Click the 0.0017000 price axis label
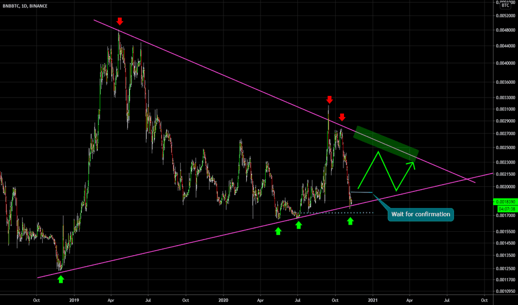518x305 pixels. (505, 216)
